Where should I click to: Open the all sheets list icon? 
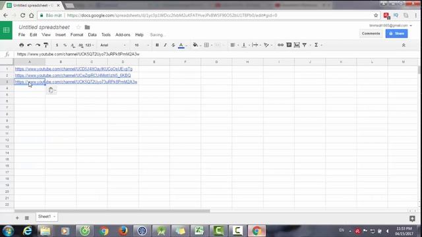[26, 218]
